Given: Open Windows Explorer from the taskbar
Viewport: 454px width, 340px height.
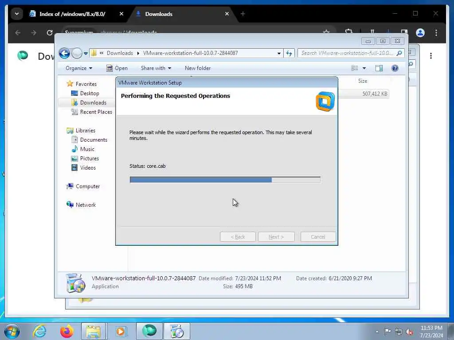Looking at the screenshot, I should coord(93,331).
